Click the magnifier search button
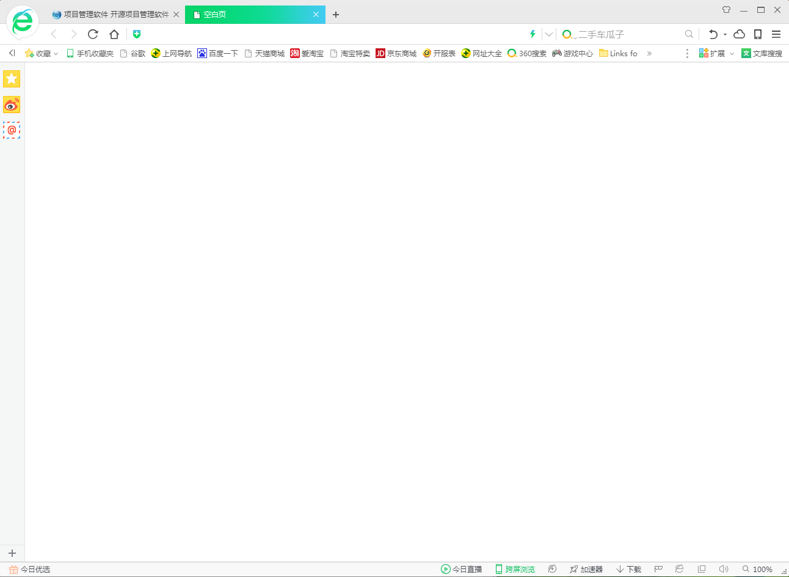 689,34
